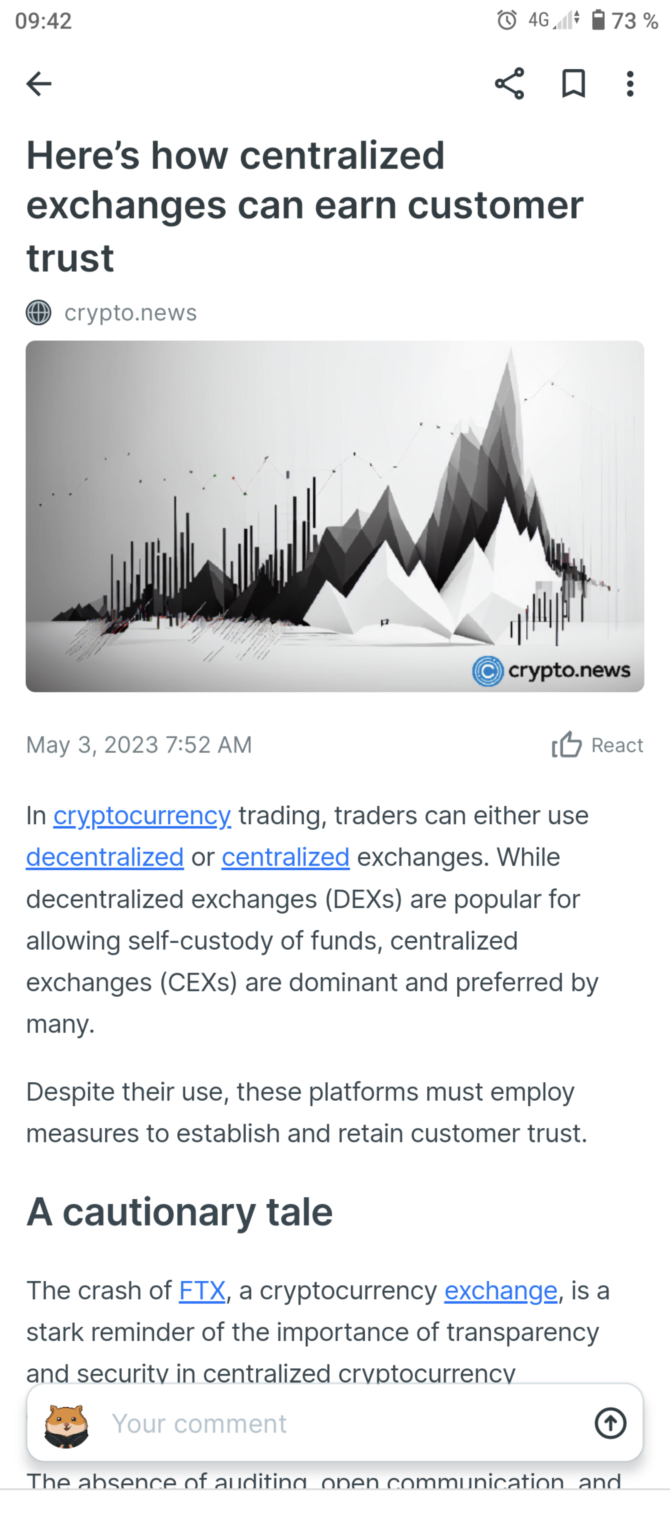Tap the globe icon beside crypto.news
This screenshot has height=1514, width=670.
point(39,312)
